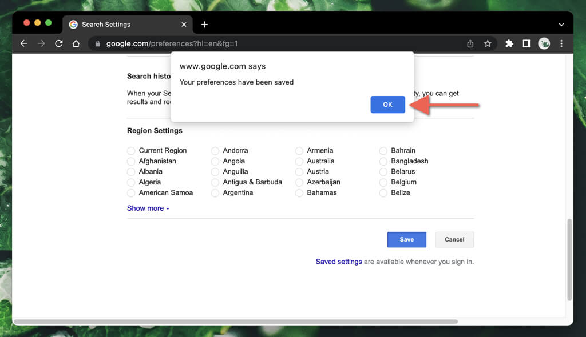This screenshot has height=337, width=586.
Task: Open a new tab with plus button
Action: tap(204, 25)
